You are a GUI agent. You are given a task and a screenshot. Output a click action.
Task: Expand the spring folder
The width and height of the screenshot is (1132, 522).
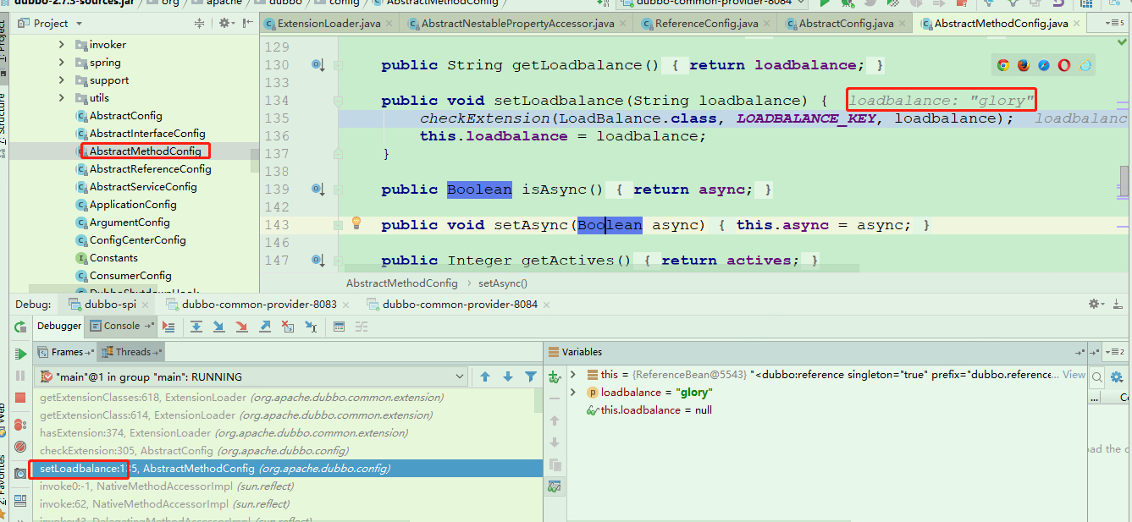tap(62, 63)
